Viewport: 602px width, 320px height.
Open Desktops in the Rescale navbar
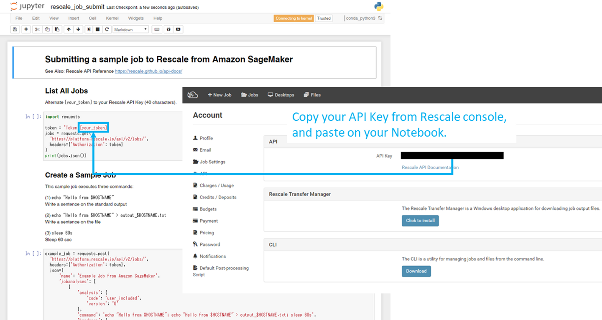281,95
